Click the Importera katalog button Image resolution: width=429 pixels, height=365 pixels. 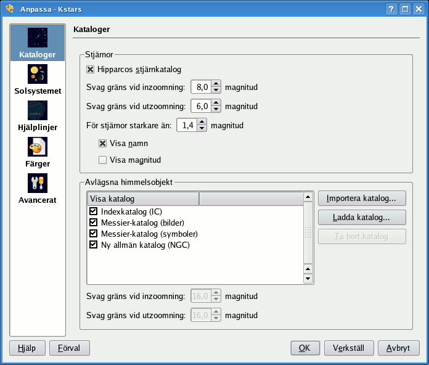pos(362,199)
